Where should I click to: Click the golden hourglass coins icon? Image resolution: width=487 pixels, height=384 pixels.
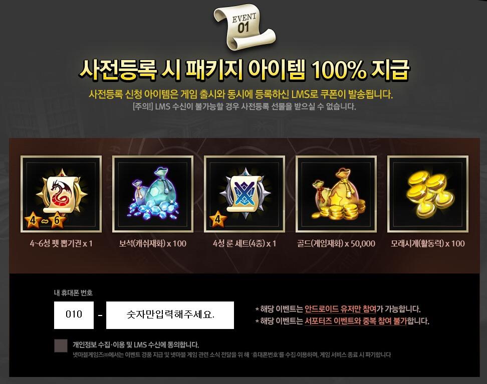tap(428, 194)
